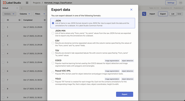Switch to List view
Screen dimensions: 185x101
[173, 14]
